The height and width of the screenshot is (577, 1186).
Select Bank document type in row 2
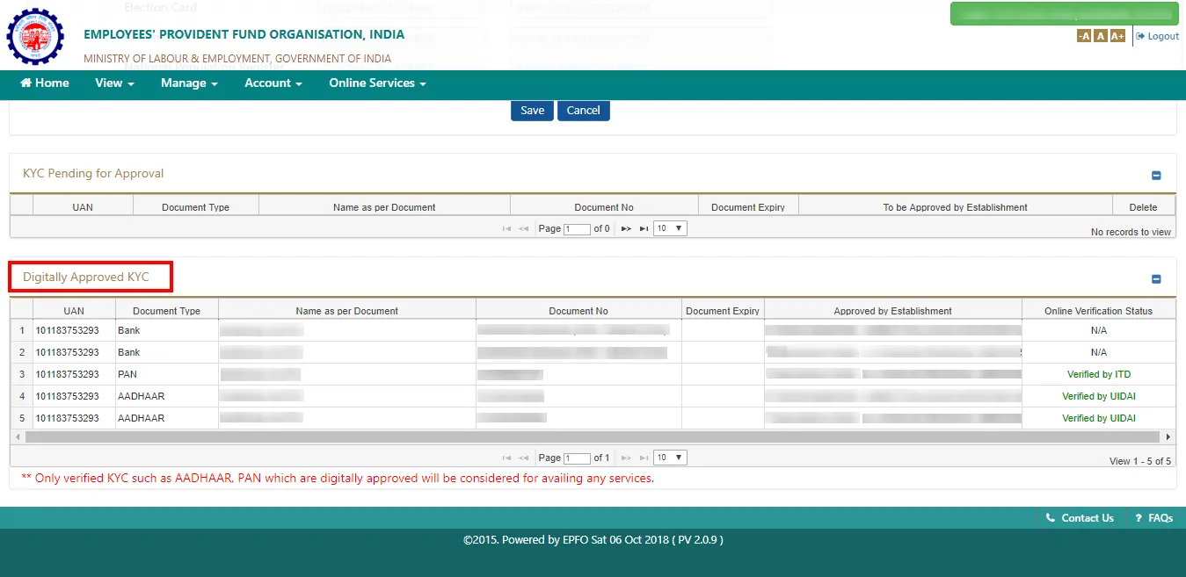(x=167, y=352)
